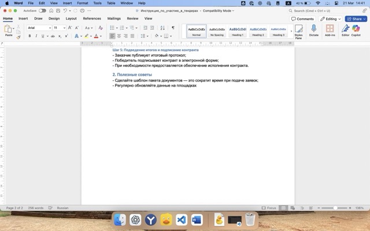The width and height of the screenshot is (370, 231).
Task: Click the Comments button
Action: [303, 18]
